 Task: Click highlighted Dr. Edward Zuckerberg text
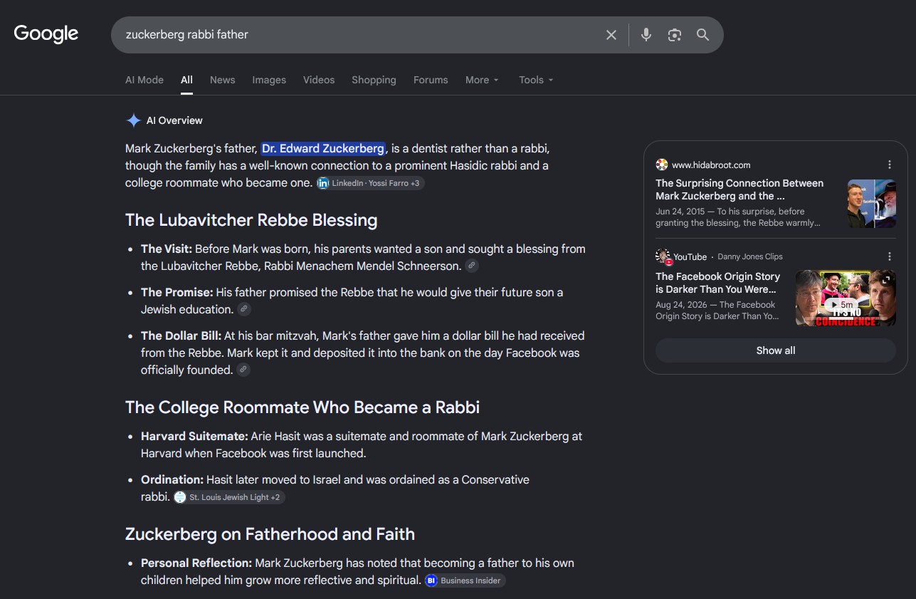(323, 148)
